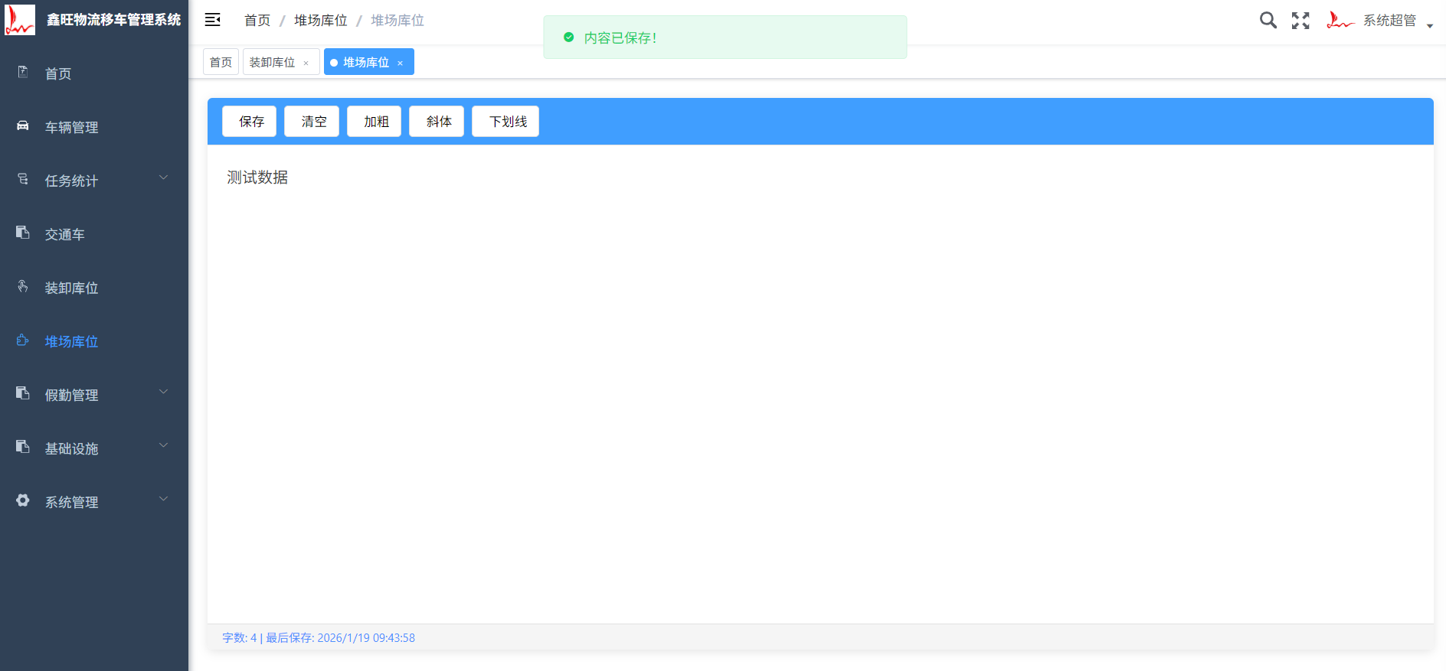Click the 内容已保存! notification message
1446x671 pixels.
620,37
